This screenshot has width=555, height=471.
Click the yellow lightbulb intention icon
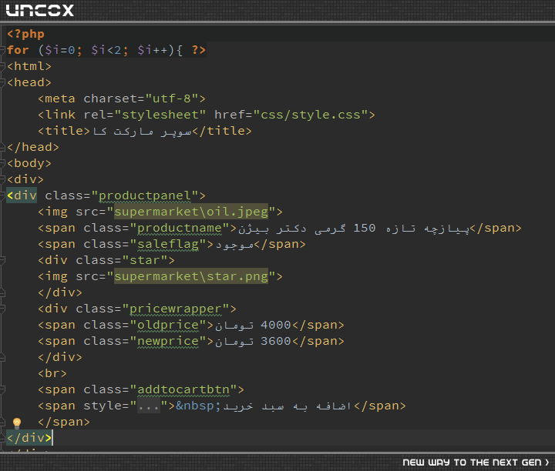coord(17,423)
